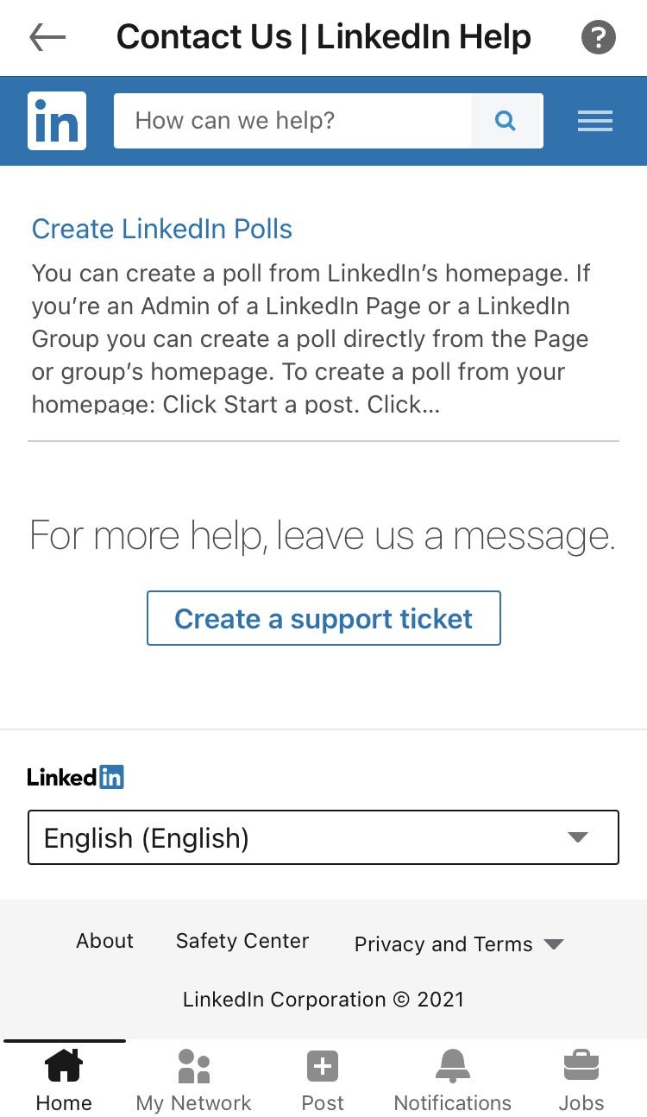Expand the English (English) language dropdown

323,837
